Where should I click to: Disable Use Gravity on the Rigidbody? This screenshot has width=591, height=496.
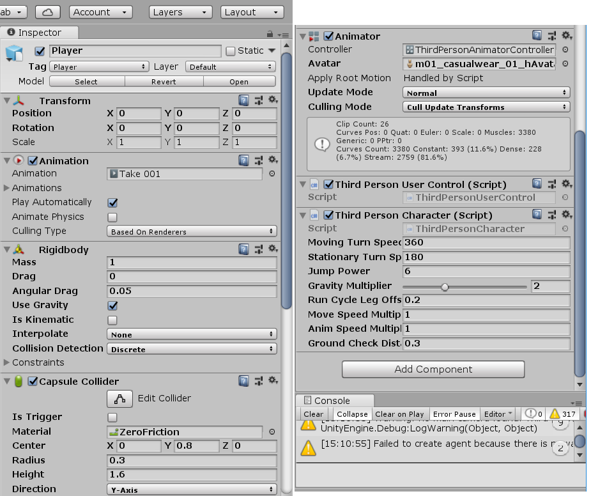tap(112, 305)
